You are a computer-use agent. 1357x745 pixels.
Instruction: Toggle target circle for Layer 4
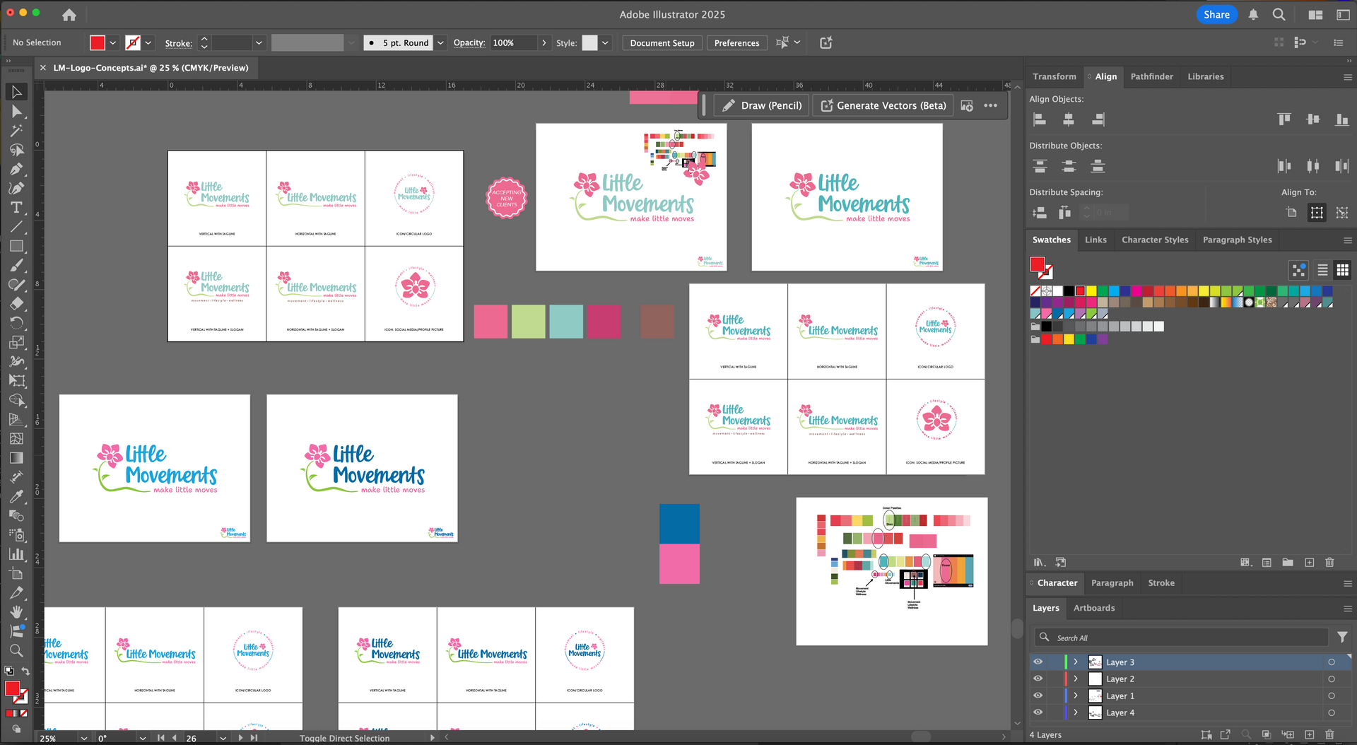pos(1332,712)
